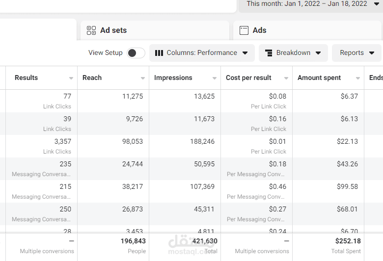Click the Breakdown icon
This screenshot has height=261, width=383.
[x=269, y=53]
